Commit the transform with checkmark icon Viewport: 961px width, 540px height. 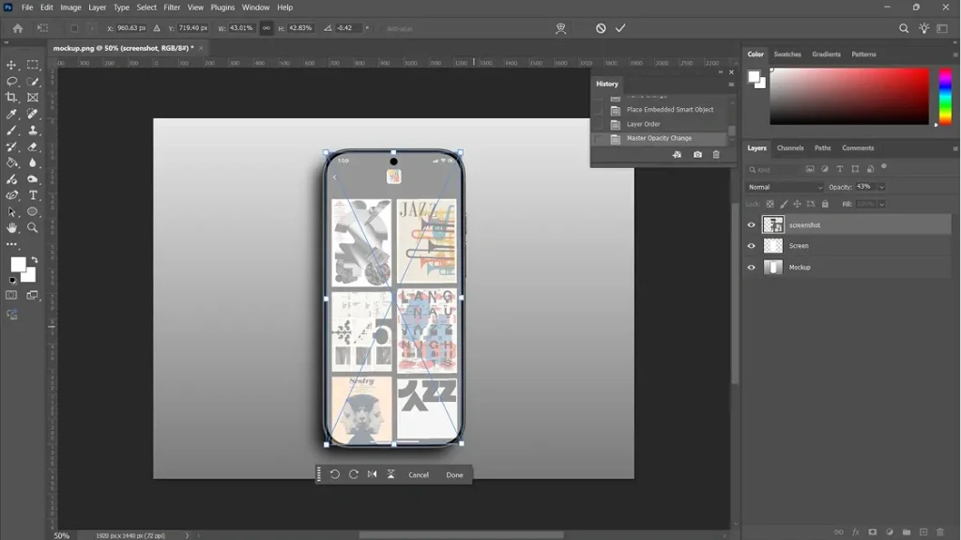pyautogui.click(x=620, y=28)
